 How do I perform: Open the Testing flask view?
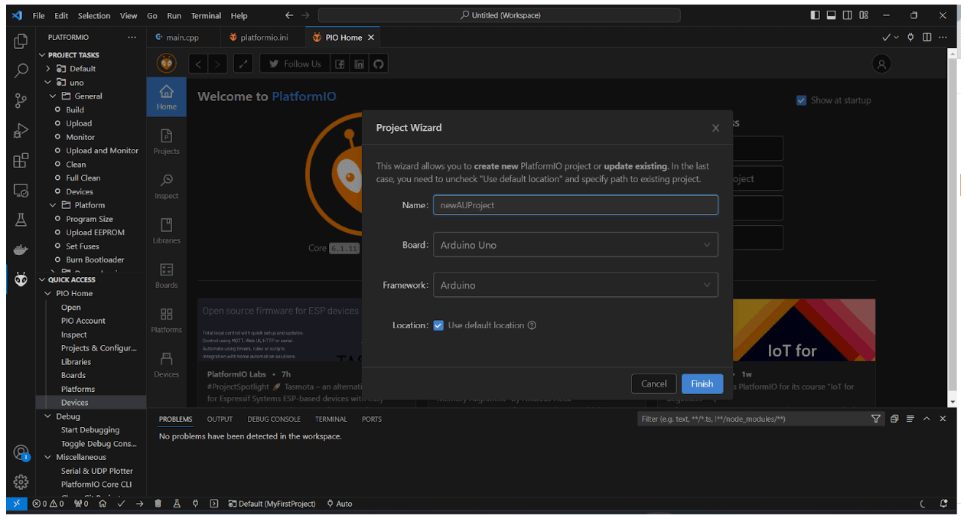pos(21,220)
